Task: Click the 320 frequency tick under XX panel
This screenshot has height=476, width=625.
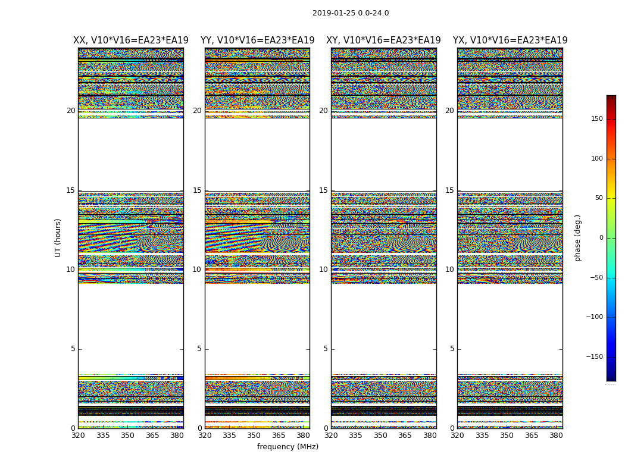Action: click(x=79, y=436)
